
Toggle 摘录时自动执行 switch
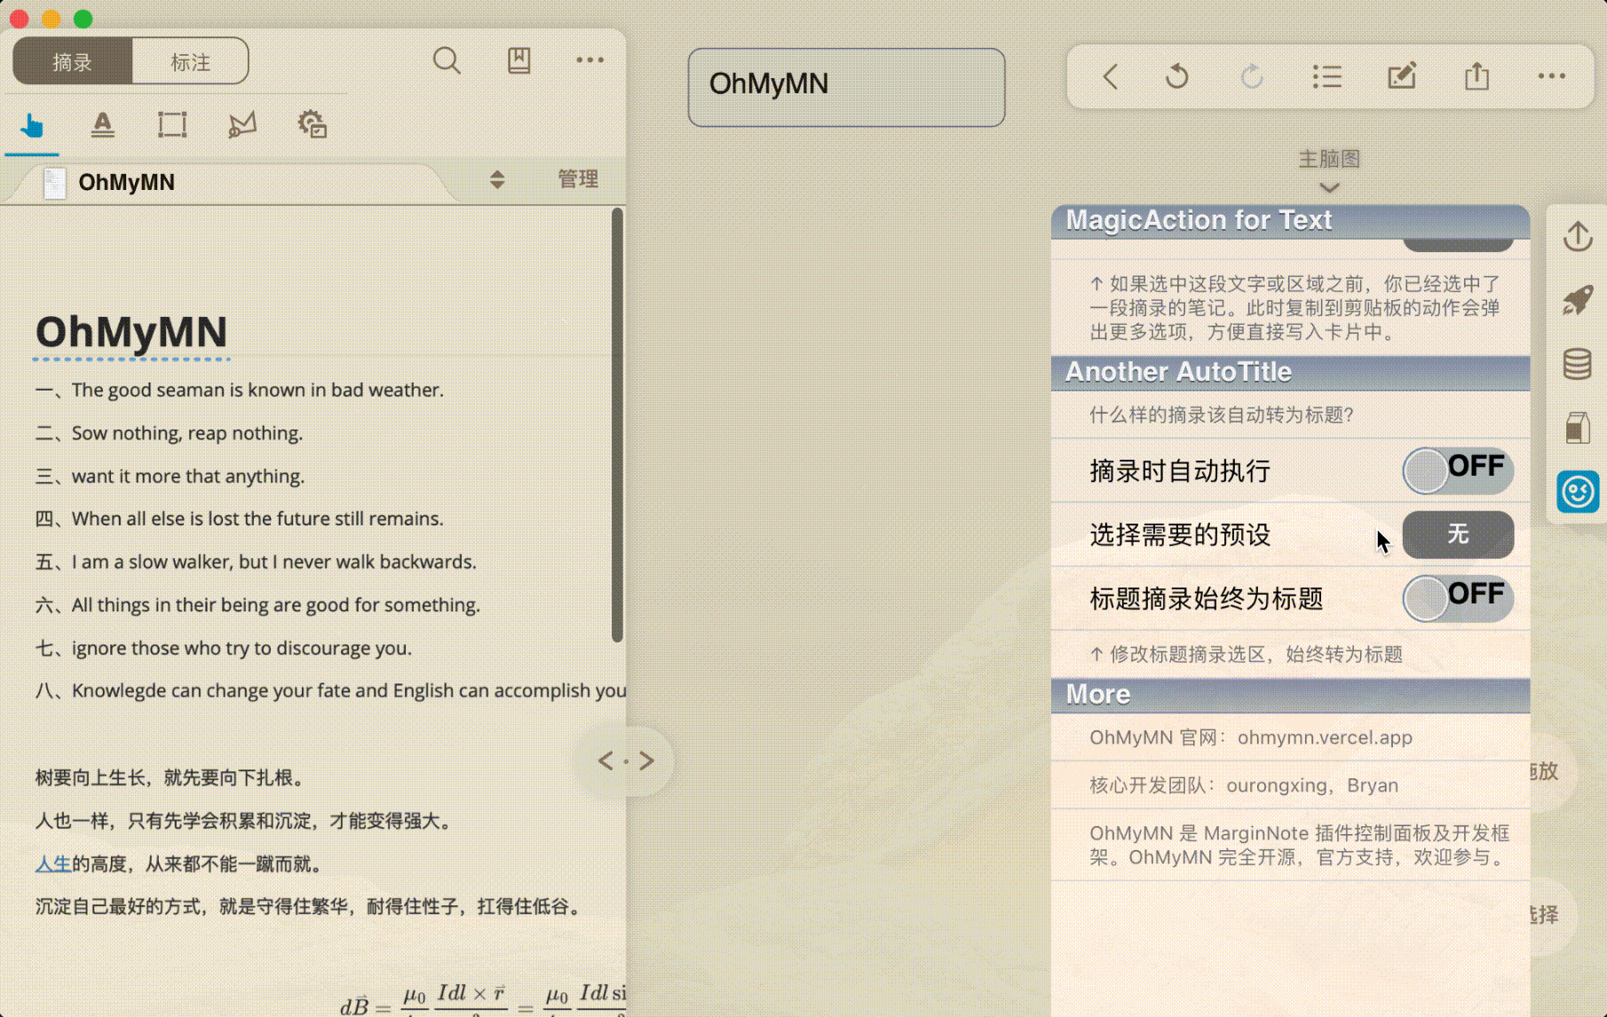coord(1458,470)
